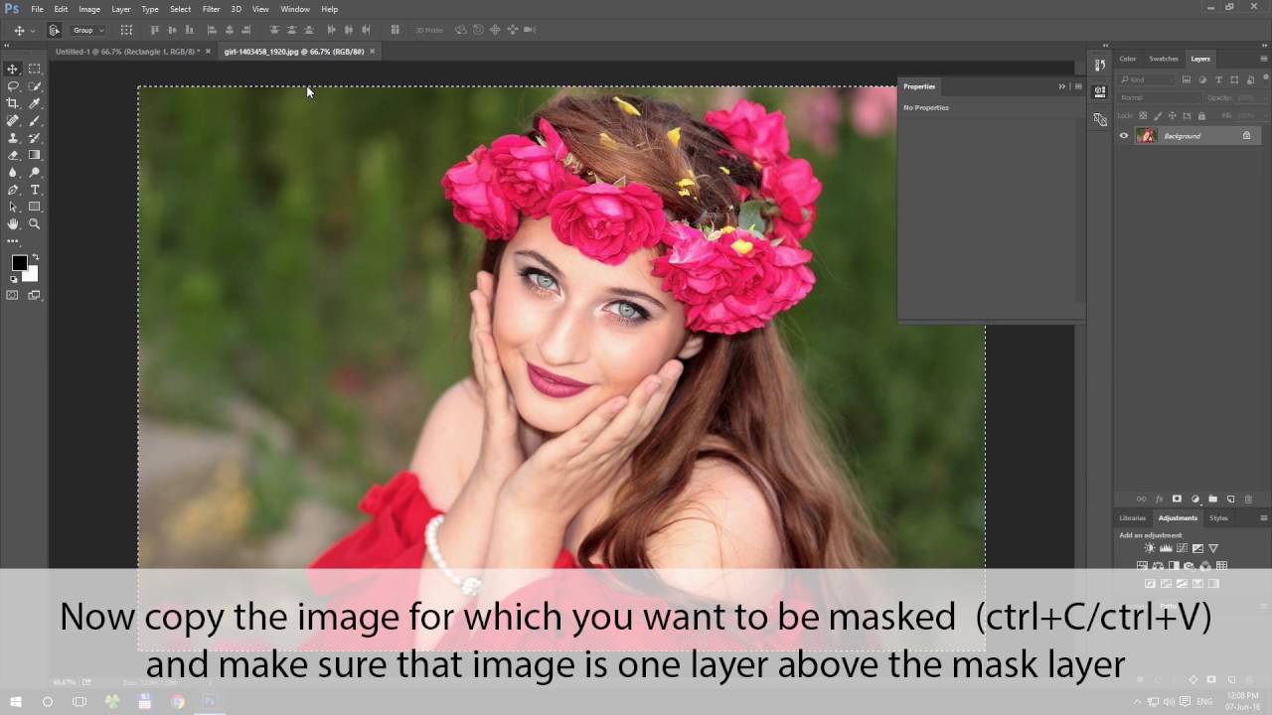Hide the Background layer eye icon

[x=1124, y=136]
